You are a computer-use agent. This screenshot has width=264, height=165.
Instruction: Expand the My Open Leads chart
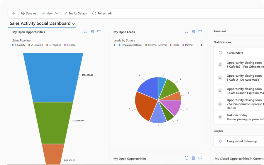(200, 31)
